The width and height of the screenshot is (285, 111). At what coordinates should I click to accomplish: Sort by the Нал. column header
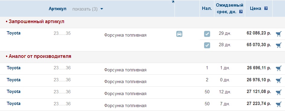pyautogui.click(x=207, y=8)
